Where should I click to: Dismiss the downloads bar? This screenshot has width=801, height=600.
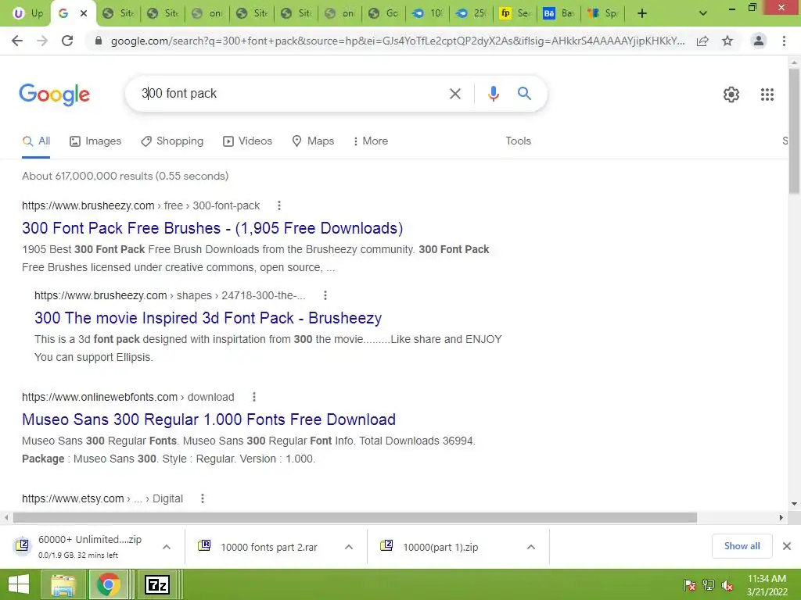(x=787, y=546)
